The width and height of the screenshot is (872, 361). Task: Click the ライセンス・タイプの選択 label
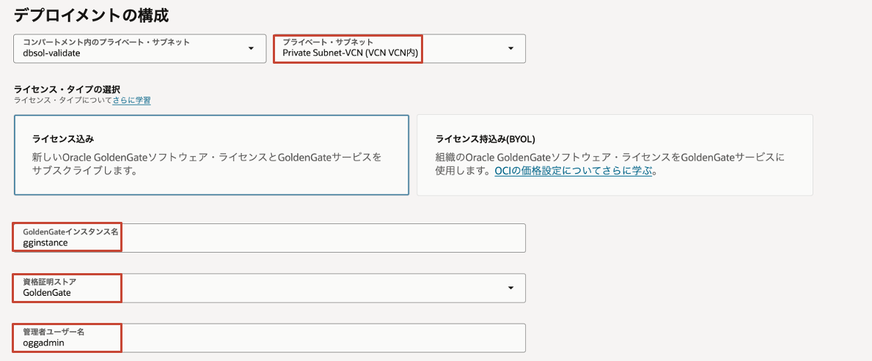67,89
